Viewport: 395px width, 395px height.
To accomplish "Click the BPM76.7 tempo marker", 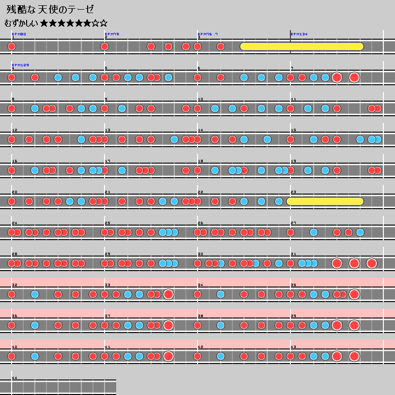I will click(x=208, y=34).
